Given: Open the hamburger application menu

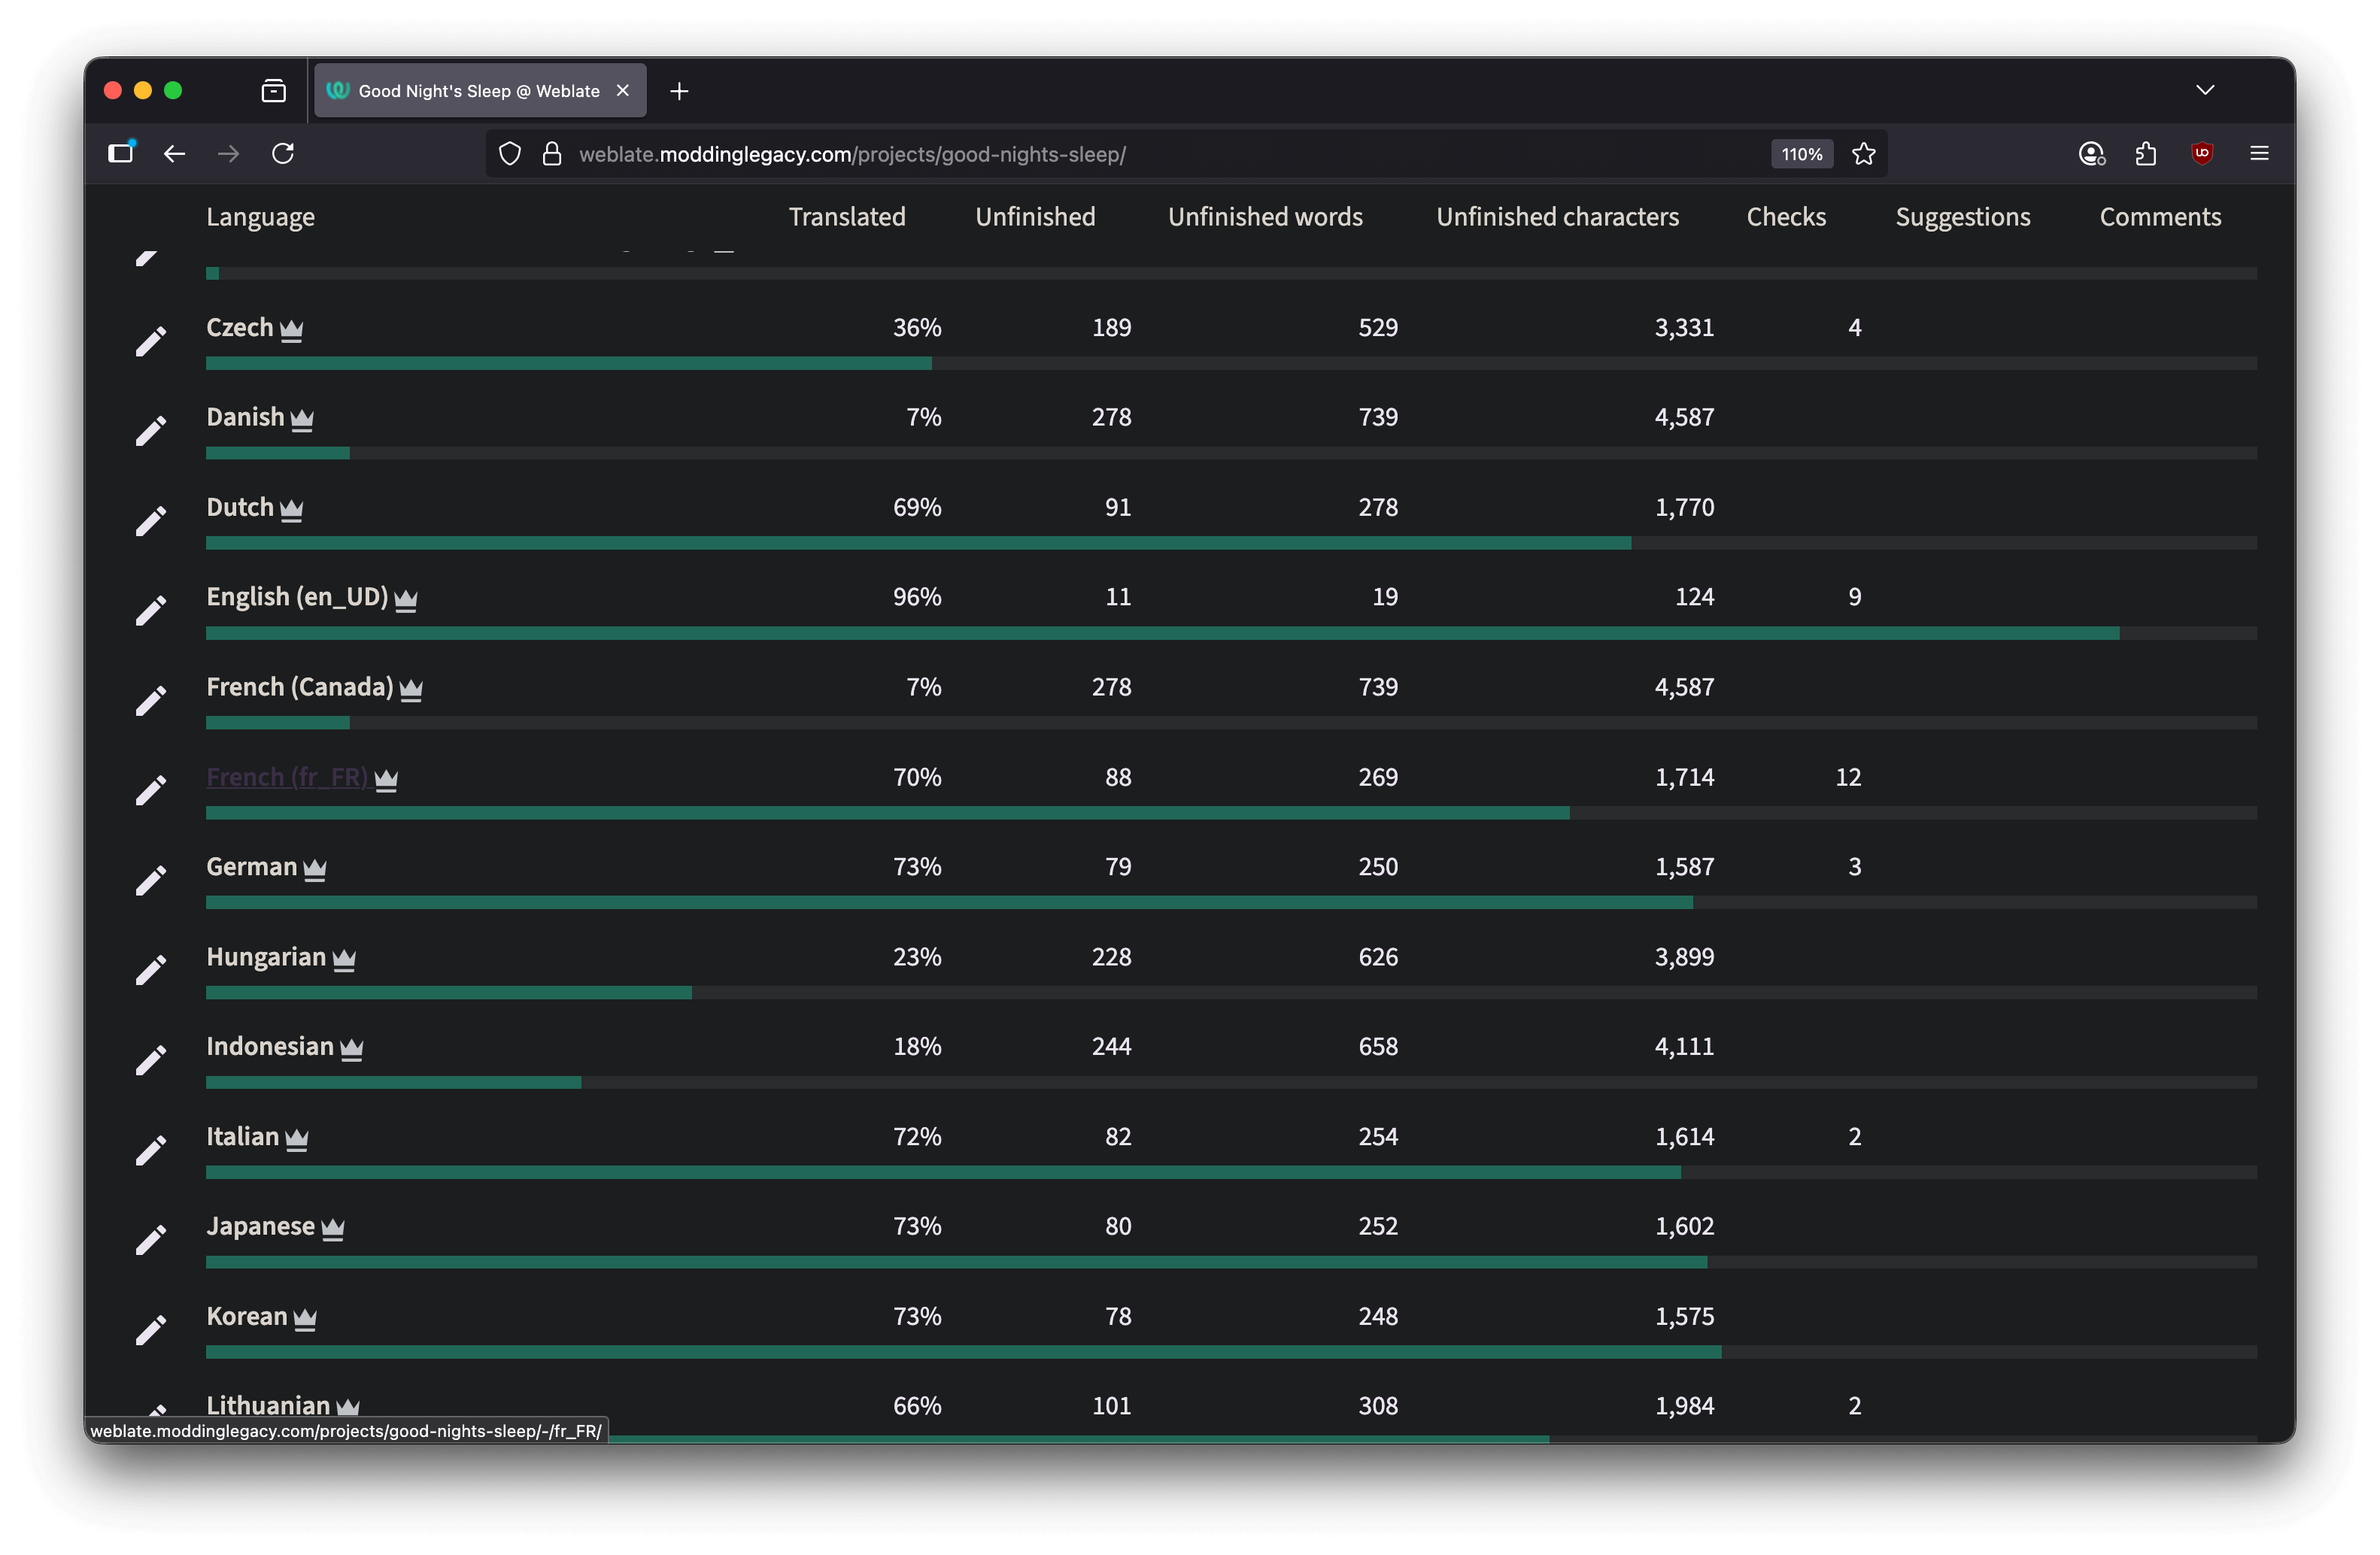Looking at the screenshot, I should pos(2259,154).
